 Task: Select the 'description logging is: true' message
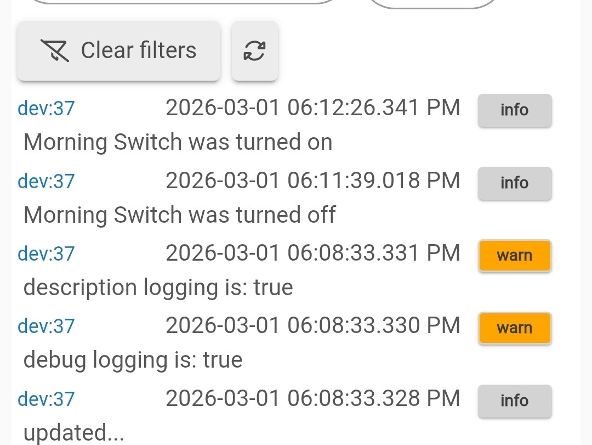(158, 288)
